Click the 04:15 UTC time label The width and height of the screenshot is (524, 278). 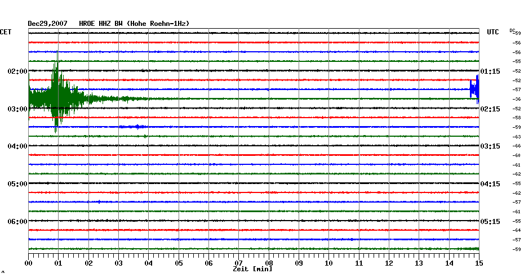[x=490, y=184]
